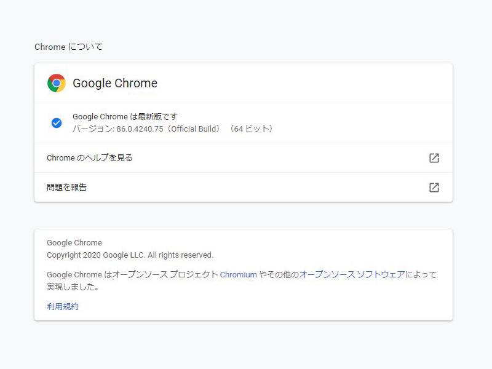Click the Chrome について page heading
The height and width of the screenshot is (369, 492).
(68, 47)
